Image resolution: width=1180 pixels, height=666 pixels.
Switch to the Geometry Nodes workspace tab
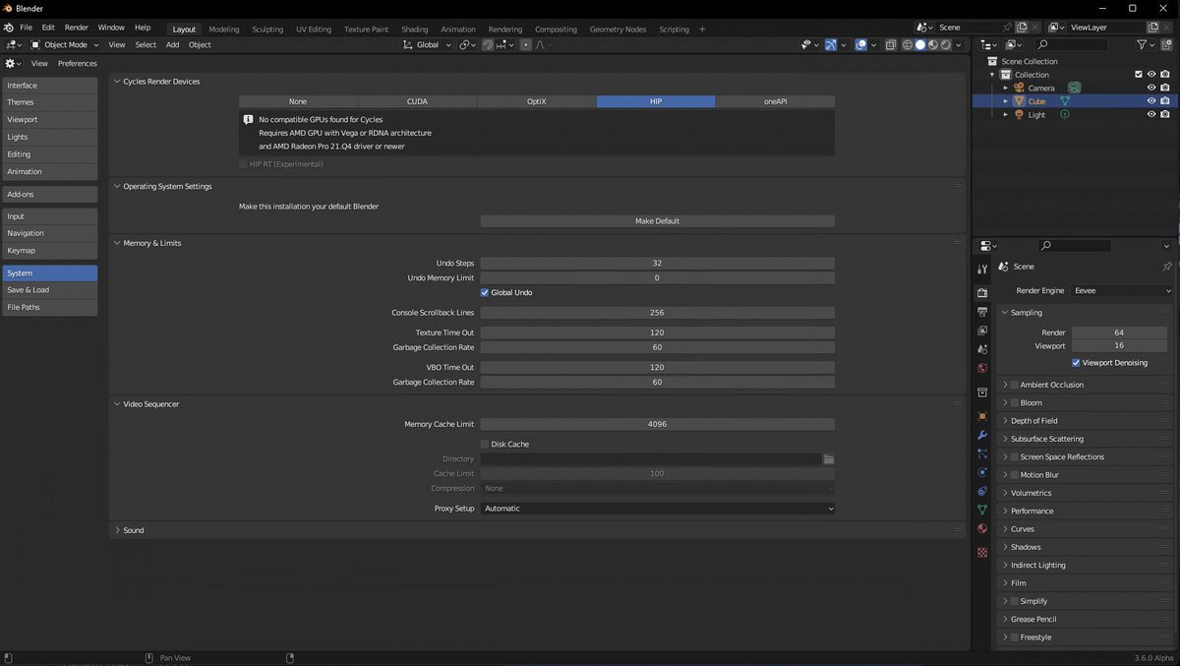[x=618, y=30]
